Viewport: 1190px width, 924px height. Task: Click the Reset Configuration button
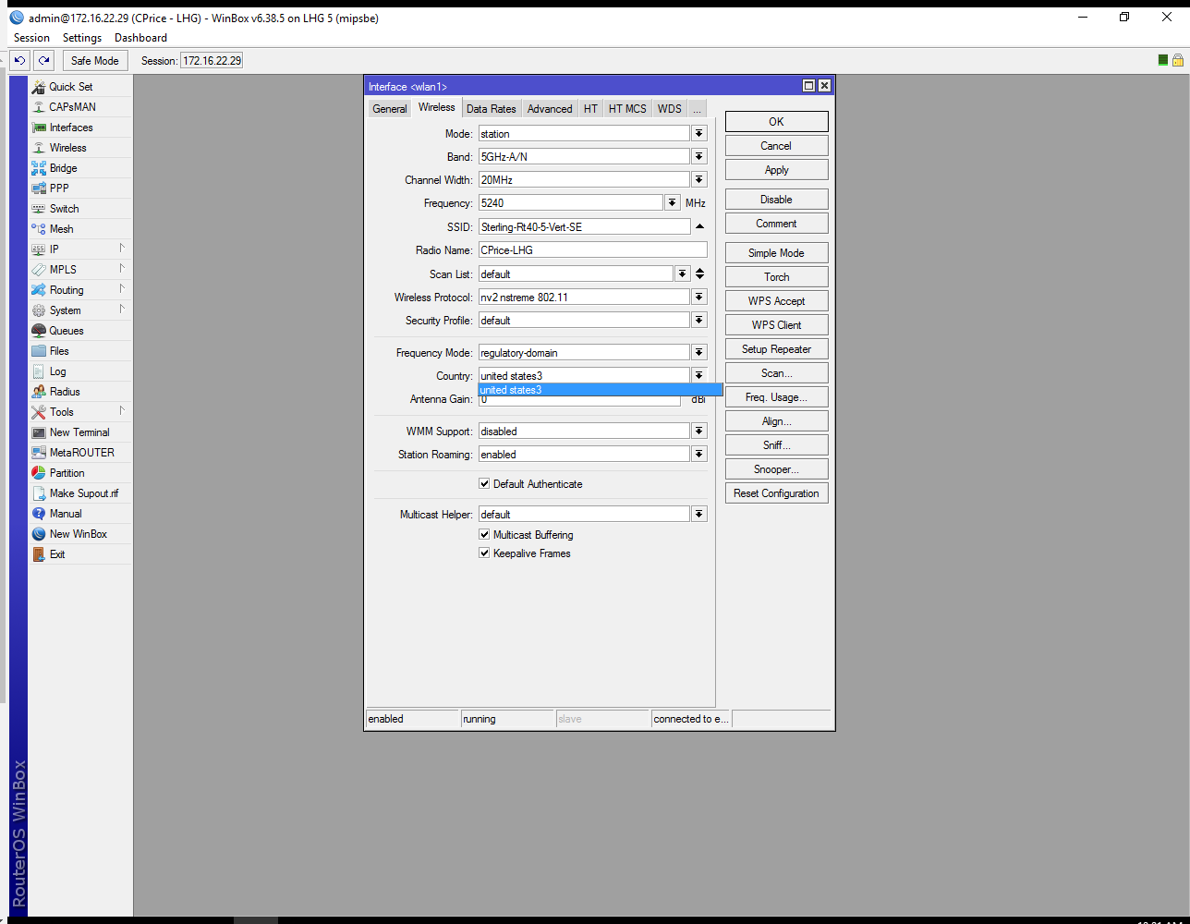coord(776,493)
